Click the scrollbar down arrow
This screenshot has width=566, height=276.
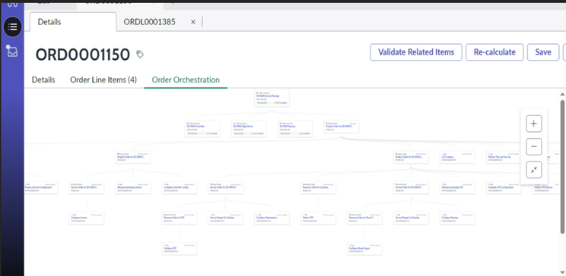[562, 272]
